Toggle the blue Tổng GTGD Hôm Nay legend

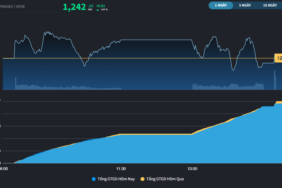[x=113, y=179]
